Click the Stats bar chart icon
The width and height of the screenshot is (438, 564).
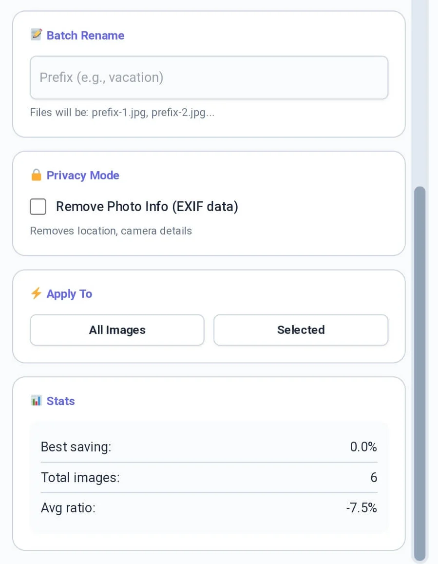(x=35, y=400)
